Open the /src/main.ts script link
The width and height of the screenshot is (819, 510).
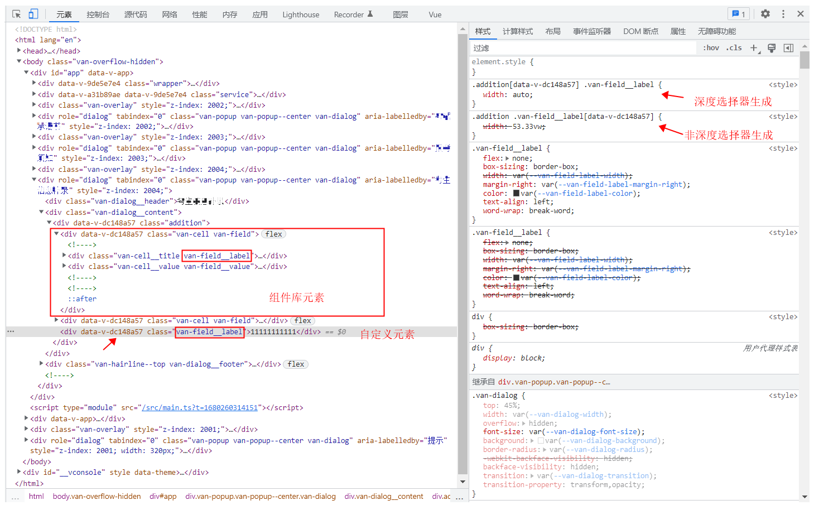tap(200, 407)
